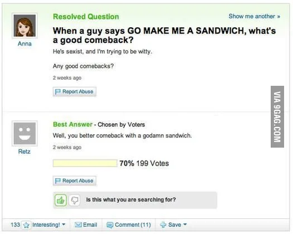Click the Email envelope icon
The width and height of the screenshot is (293, 234).
pos(78,225)
